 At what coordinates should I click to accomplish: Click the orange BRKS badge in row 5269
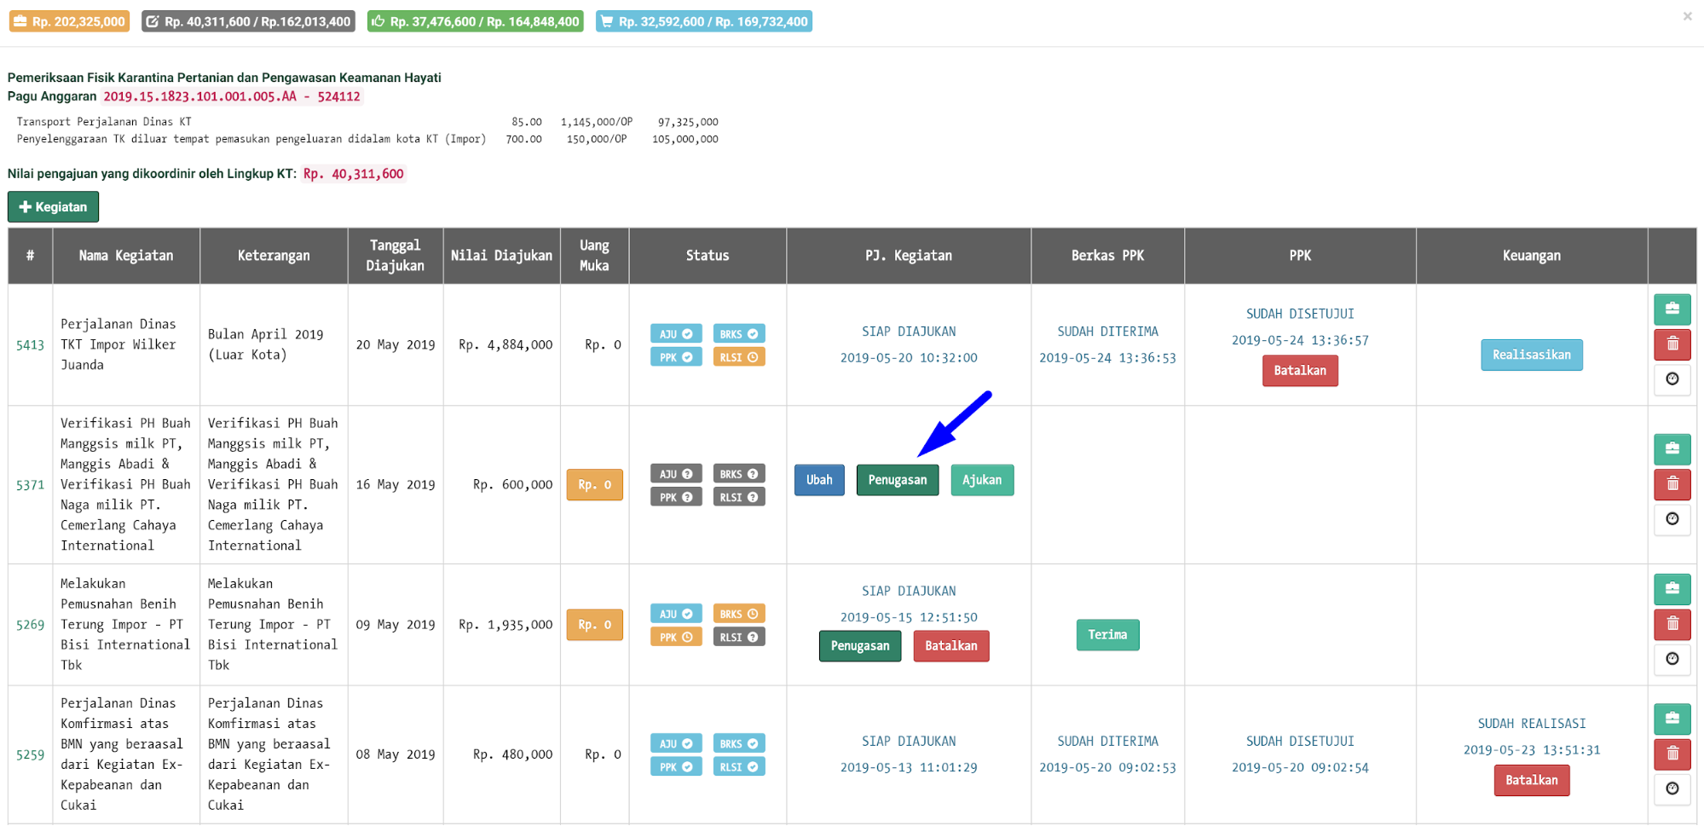(x=738, y=614)
